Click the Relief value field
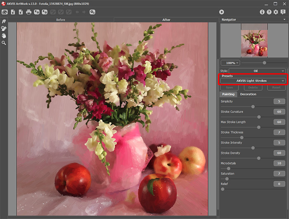Screen dimensions: 289x219 [x=279, y=184]
